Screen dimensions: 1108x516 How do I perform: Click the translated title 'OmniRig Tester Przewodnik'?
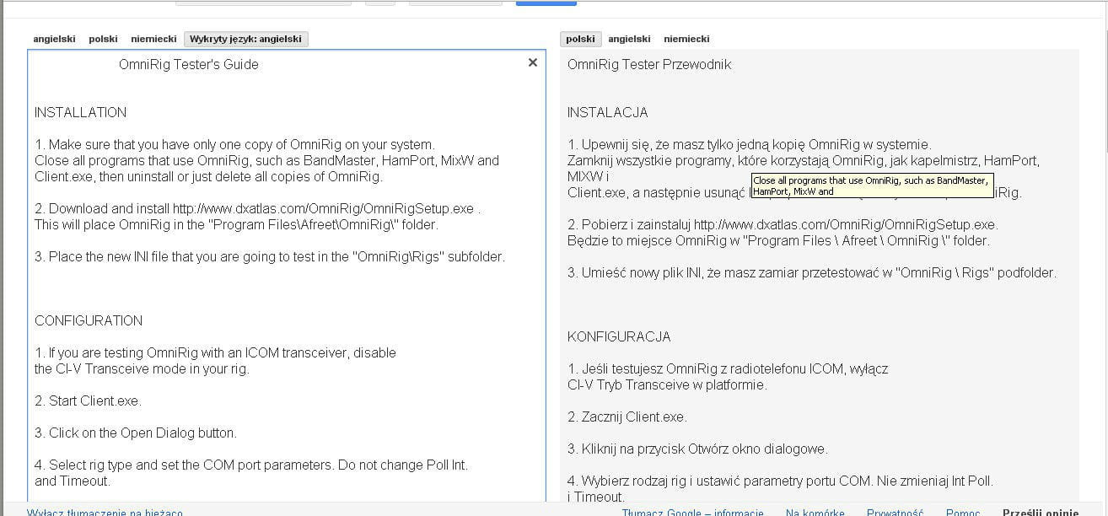click(649, 65)
